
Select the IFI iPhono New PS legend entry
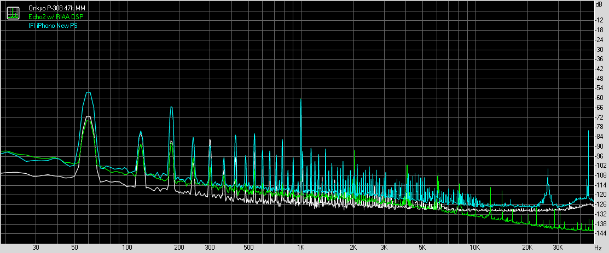53,26
